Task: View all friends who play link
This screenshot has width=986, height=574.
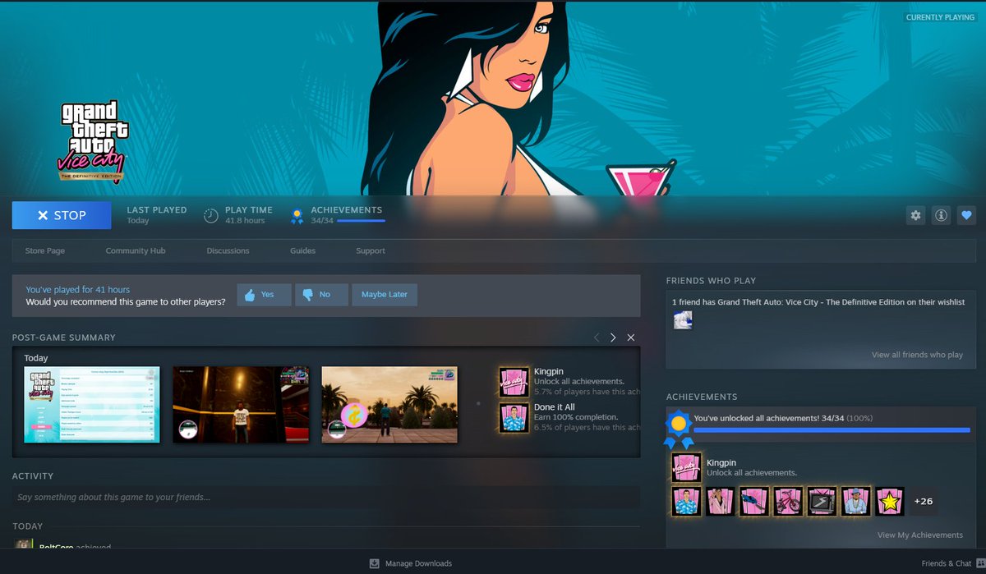Action: click(x=917, y=355)
